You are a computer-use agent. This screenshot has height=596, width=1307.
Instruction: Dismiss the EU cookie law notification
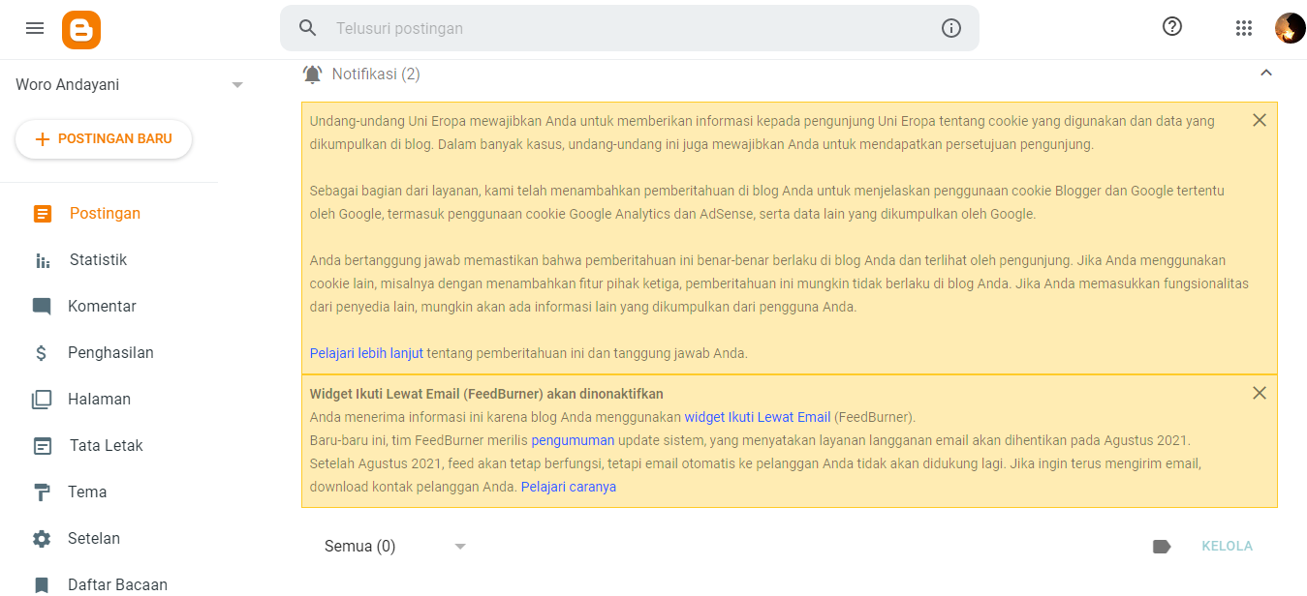click(x=1260, y=120)
